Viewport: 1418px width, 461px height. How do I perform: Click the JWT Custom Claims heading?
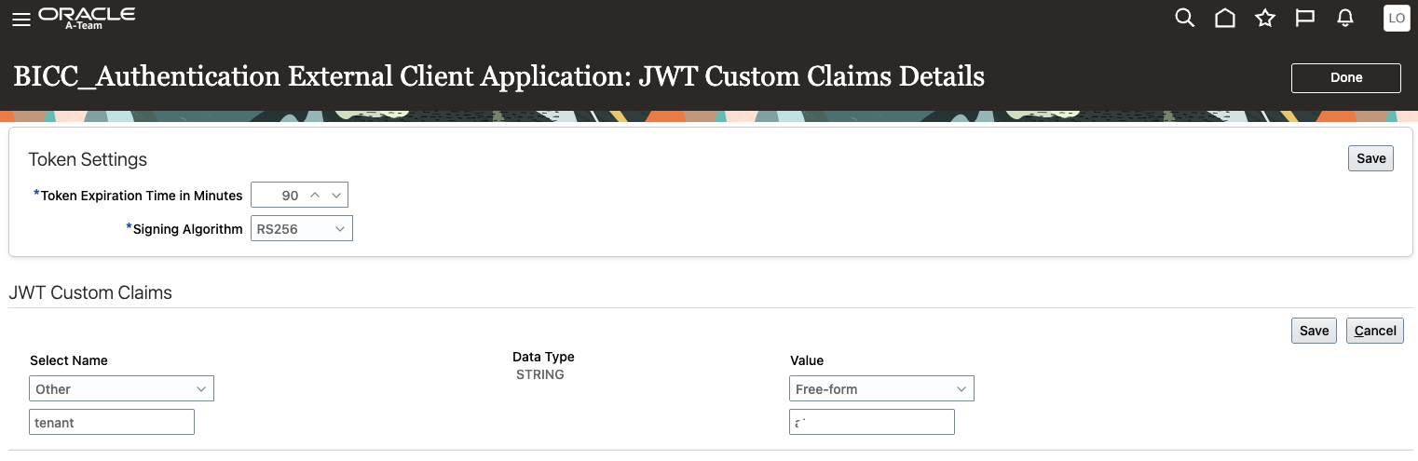tap(90, 292)
